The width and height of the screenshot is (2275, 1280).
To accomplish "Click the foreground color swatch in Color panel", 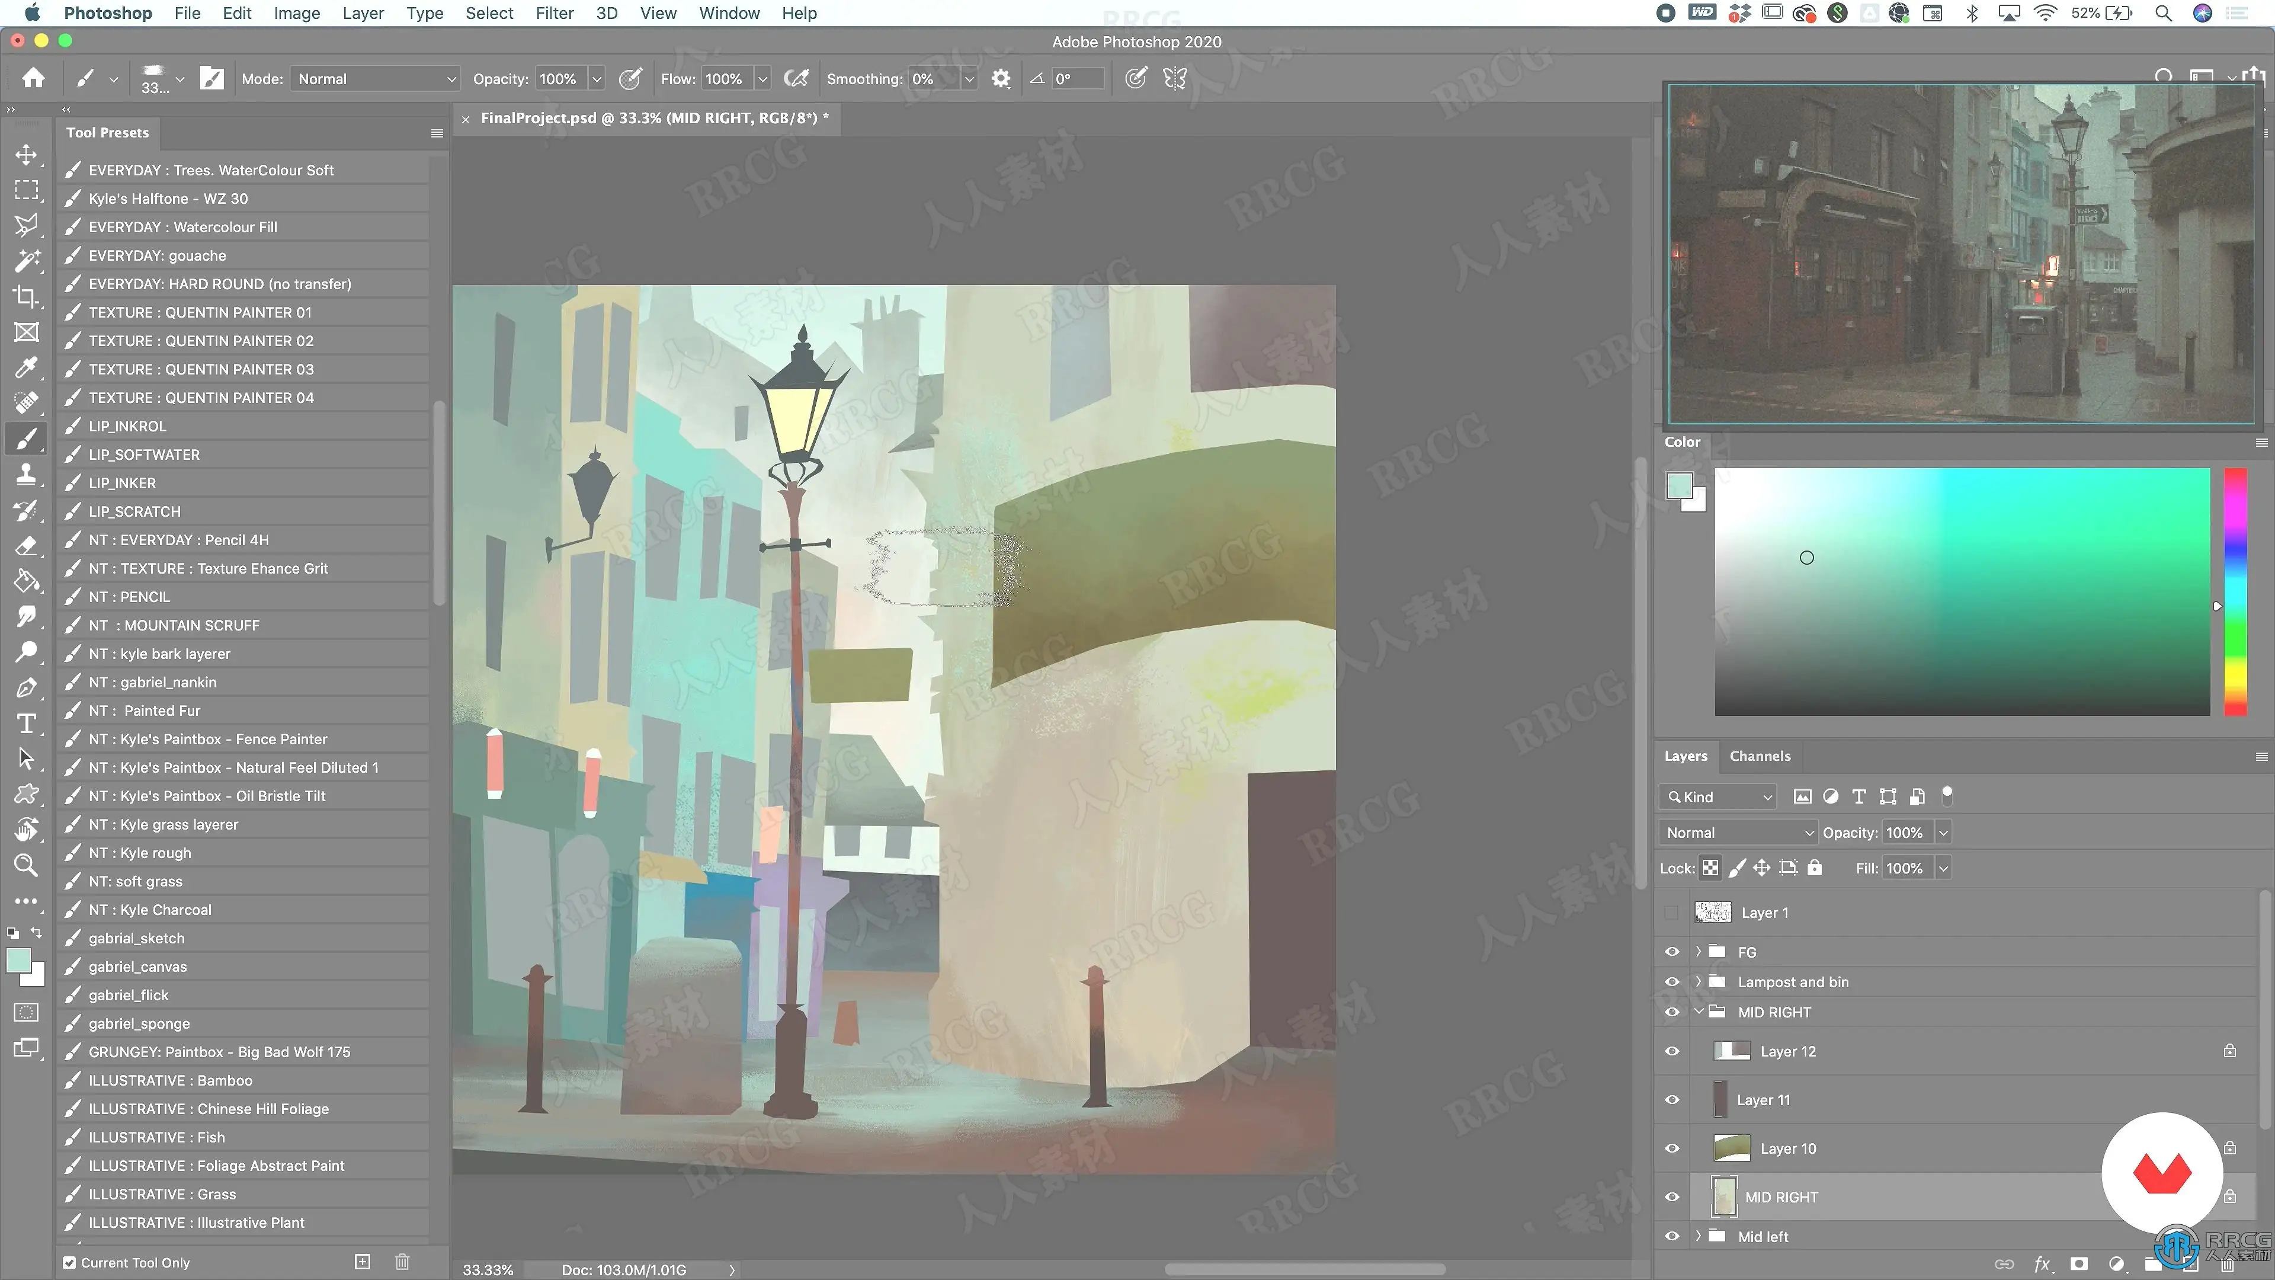I will [1679, 485].
